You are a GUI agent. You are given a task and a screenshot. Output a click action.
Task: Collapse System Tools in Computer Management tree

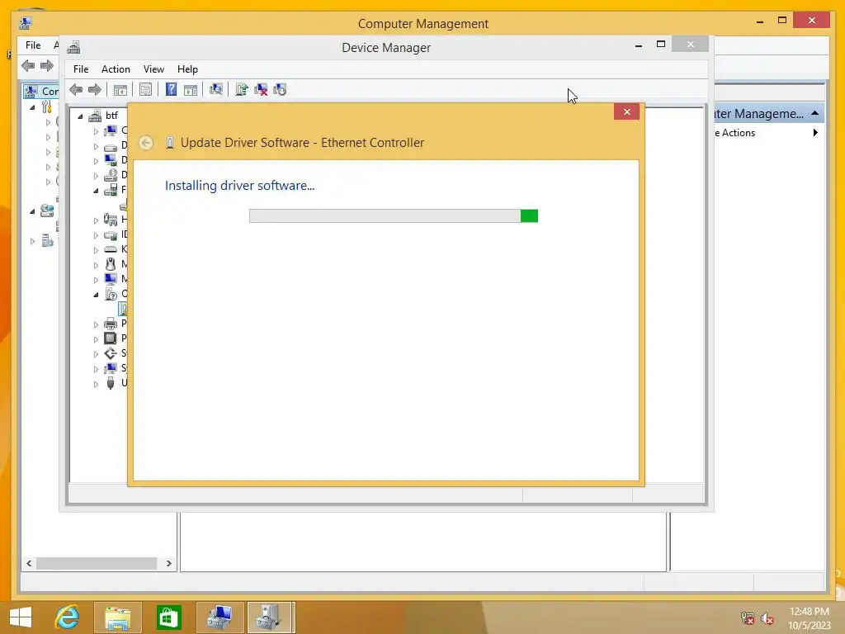(32, 107)
